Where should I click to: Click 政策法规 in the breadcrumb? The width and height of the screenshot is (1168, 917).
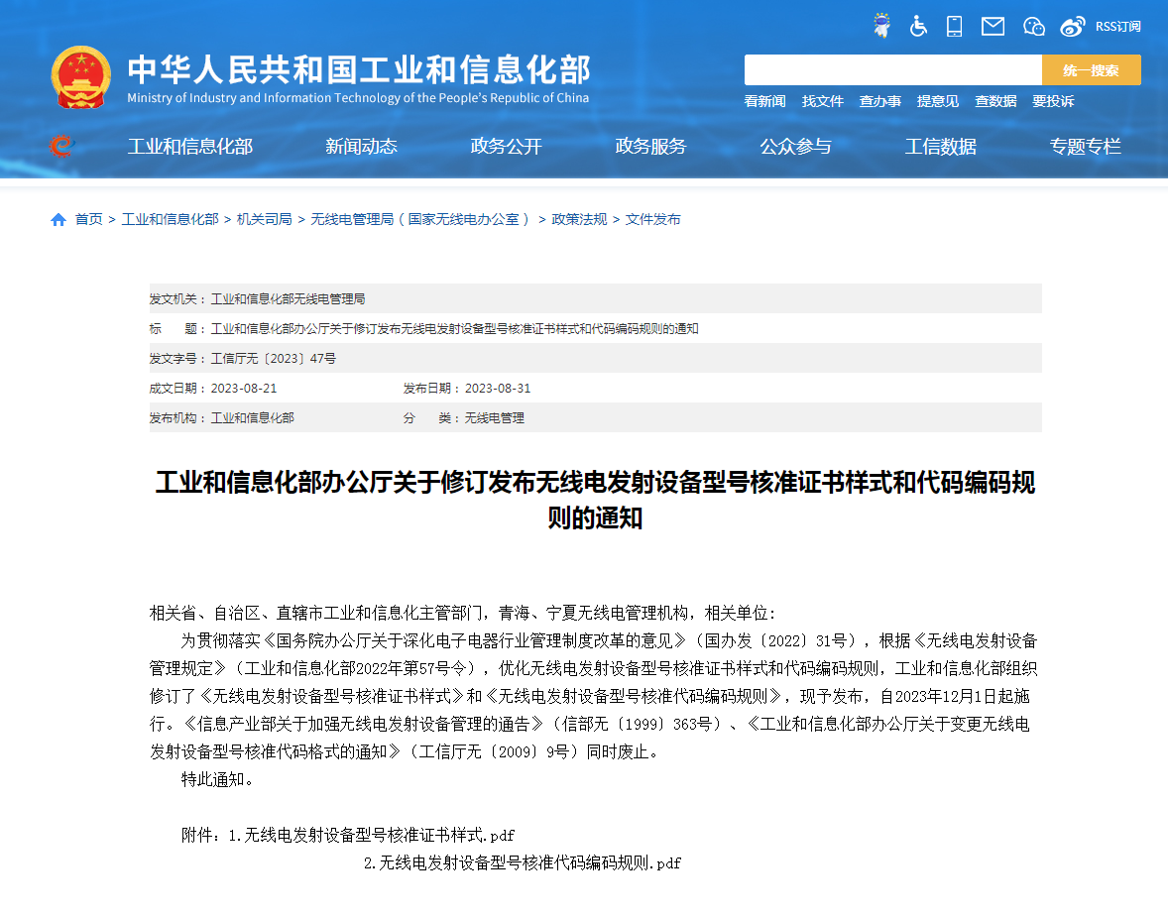coord(579,219)
